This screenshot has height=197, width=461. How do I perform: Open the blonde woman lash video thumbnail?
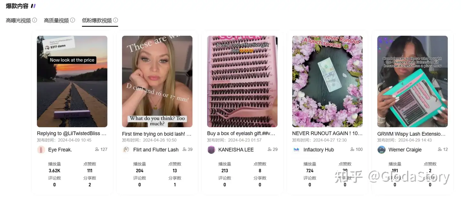pyautogui.click(x=157, y=82)
